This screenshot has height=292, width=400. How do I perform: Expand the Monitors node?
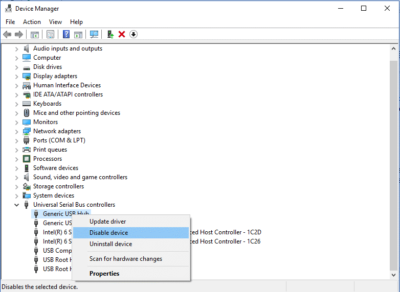(17, 122)
